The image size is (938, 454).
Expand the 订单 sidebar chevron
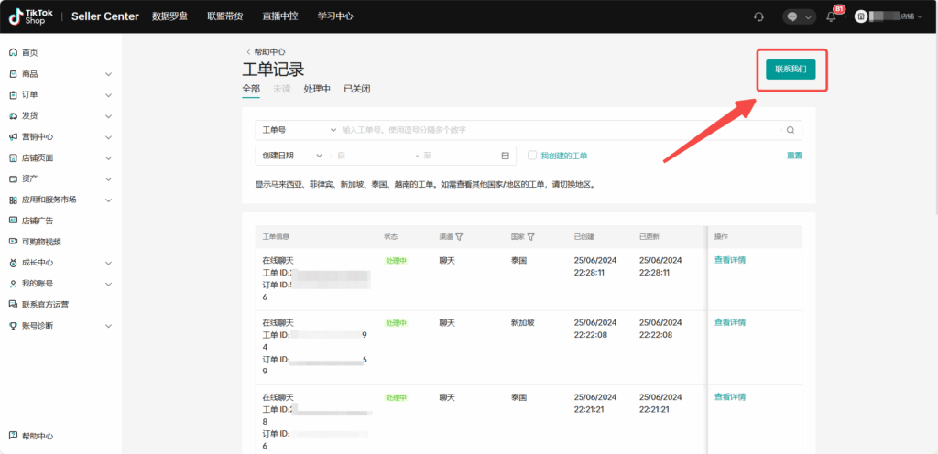click(x=108, y=95)
